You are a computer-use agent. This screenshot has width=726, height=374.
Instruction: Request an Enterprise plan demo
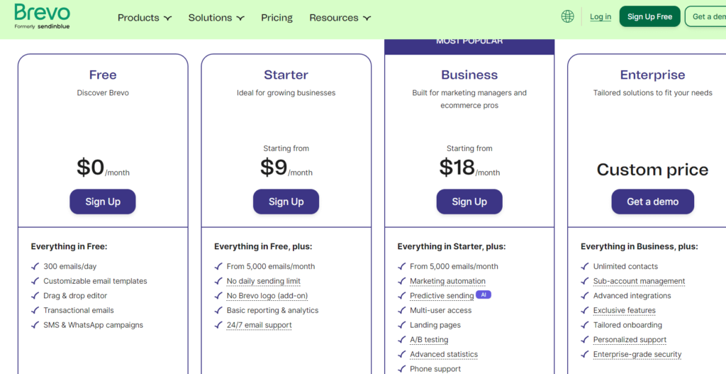652,202
